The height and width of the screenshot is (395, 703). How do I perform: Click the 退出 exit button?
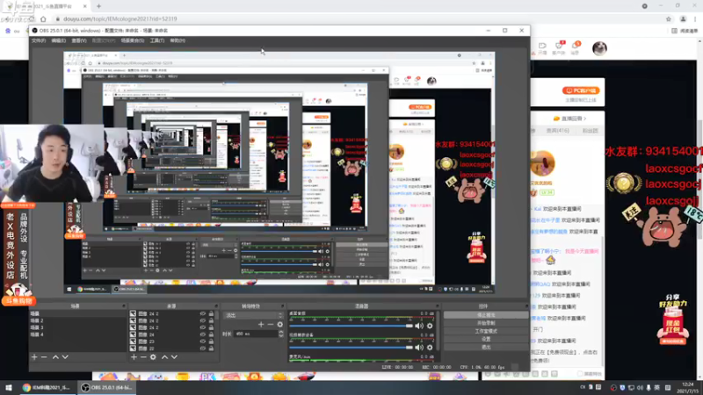pyautogui.click(x=486, y=347)
